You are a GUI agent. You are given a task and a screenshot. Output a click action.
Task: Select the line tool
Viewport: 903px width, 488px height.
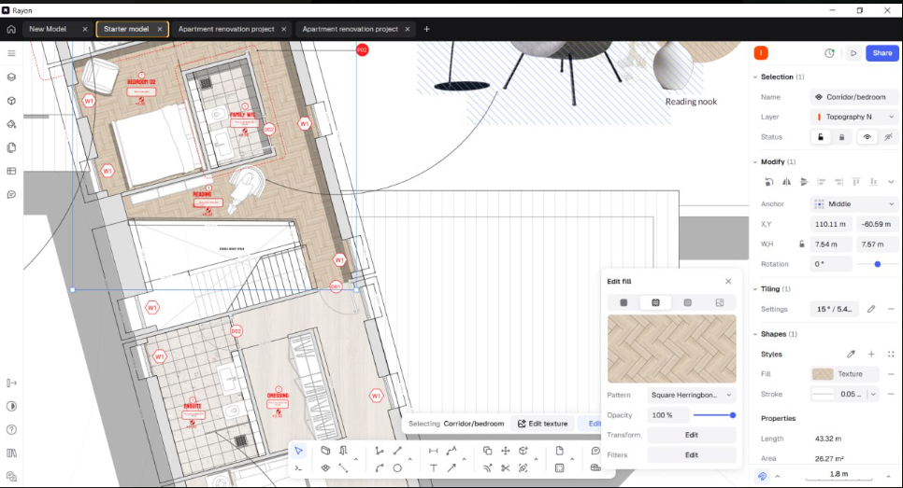[x=397, y=451]
